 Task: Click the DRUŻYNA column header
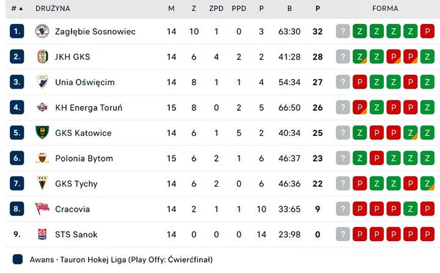pos(53,9)
